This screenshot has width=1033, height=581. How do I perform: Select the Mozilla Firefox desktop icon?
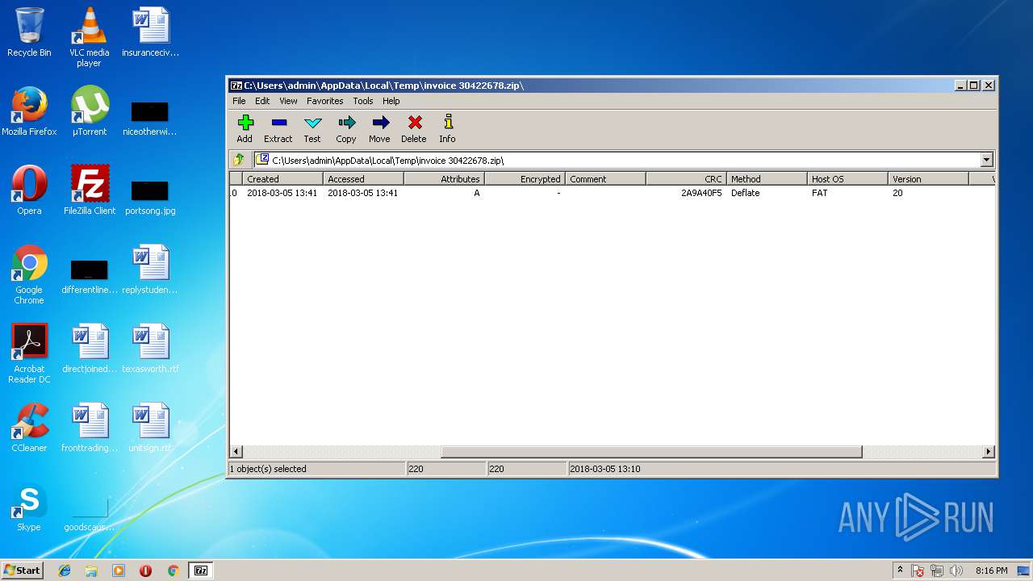[29, 111]
